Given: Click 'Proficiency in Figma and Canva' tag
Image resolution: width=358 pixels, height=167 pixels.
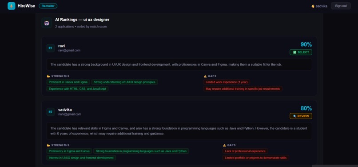Looking at the screenshot, I should pos(69,151).
